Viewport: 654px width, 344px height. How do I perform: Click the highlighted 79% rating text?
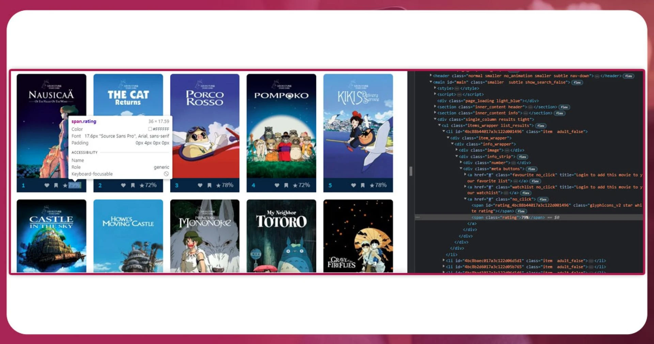(x=74, y=185)
